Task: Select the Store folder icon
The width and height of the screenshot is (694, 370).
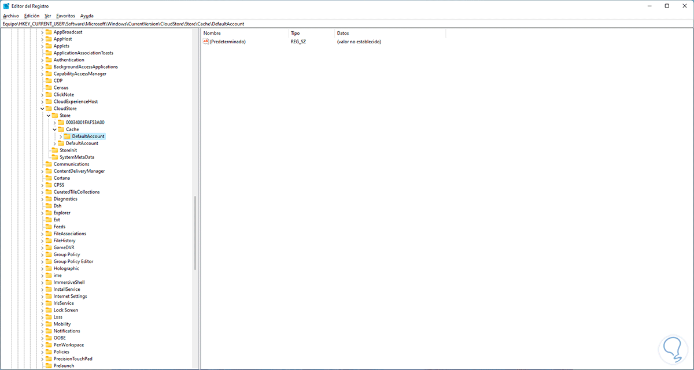Action: [55, 115]
